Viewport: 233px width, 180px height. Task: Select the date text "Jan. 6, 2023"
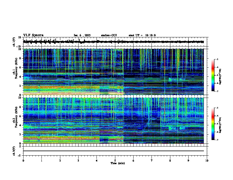click(x=82, y=35)
